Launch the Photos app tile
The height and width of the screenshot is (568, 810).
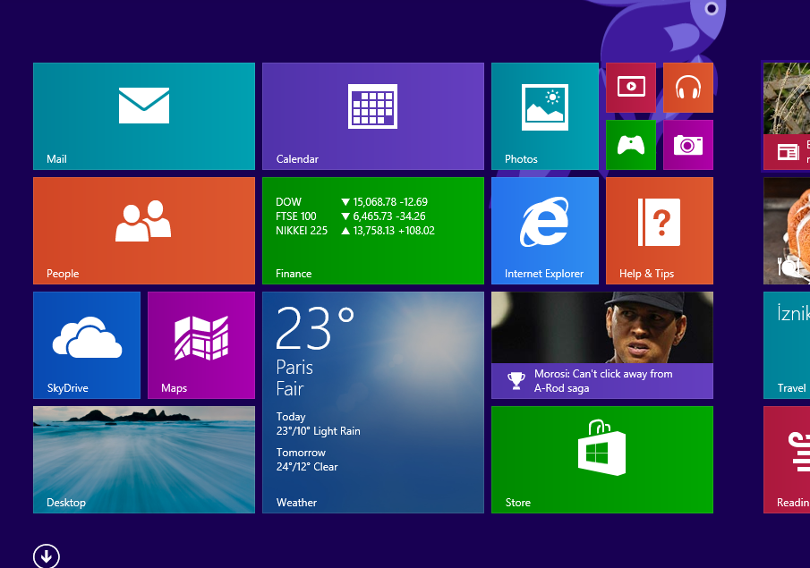pos(545,116)
